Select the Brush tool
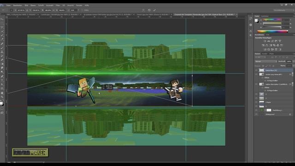The height and width of the screenshot is (166, 295). point(2,47)
